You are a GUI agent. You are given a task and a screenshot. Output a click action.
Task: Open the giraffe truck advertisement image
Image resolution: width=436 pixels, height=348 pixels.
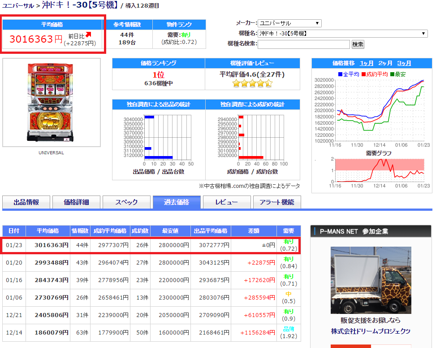pos(371,280)
